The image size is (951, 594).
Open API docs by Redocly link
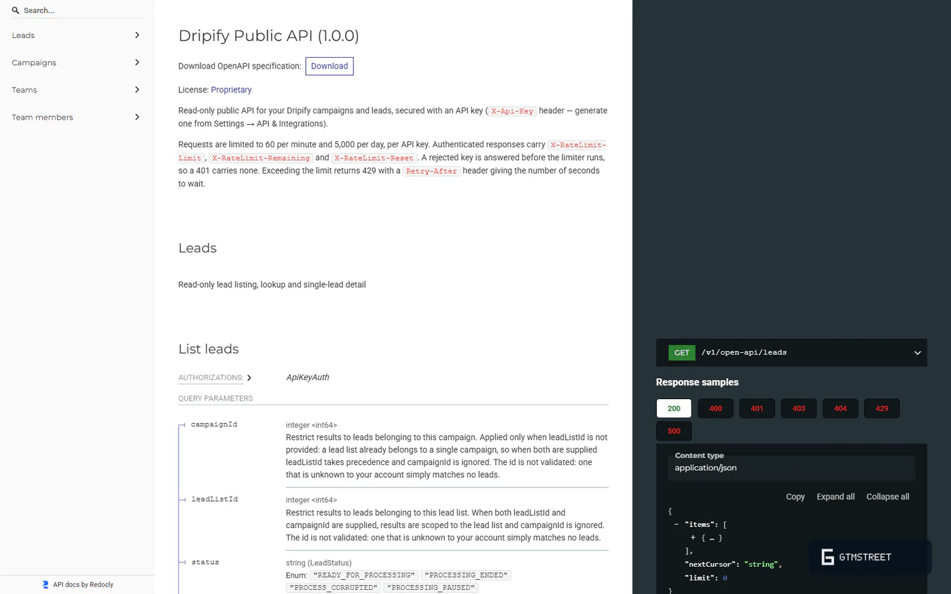pos(83,584)
